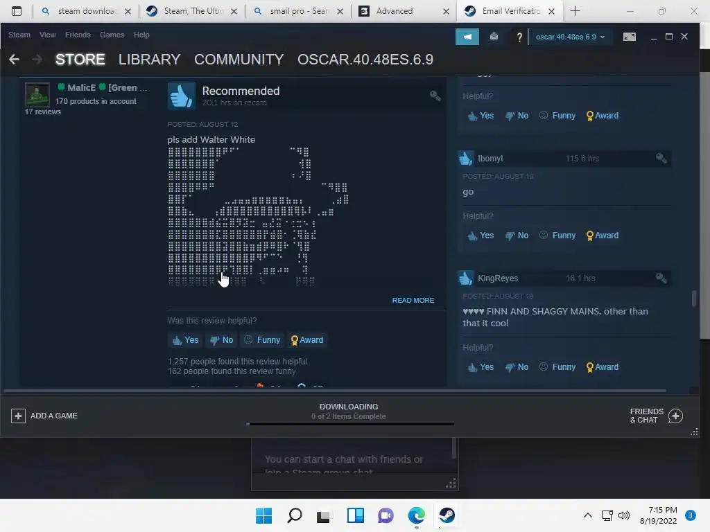
Task: Award the review above tbomyt
Action: point(603,116)
